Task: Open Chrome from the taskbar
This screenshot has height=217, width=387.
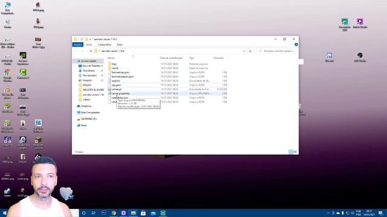Action: 114,213
